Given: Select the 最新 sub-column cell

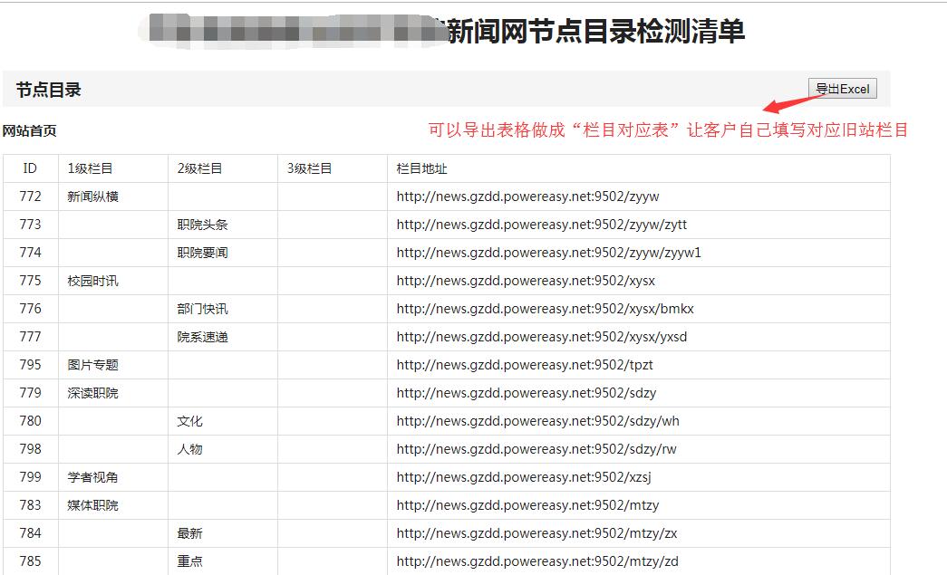Looking at the screenshot, I should [x=189, y=533].
